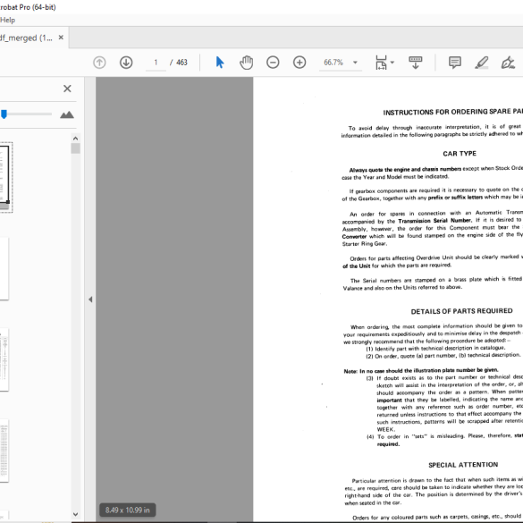Click the page number input field
The height and width of the screenshot is (523, 523).
pos(156,63)
